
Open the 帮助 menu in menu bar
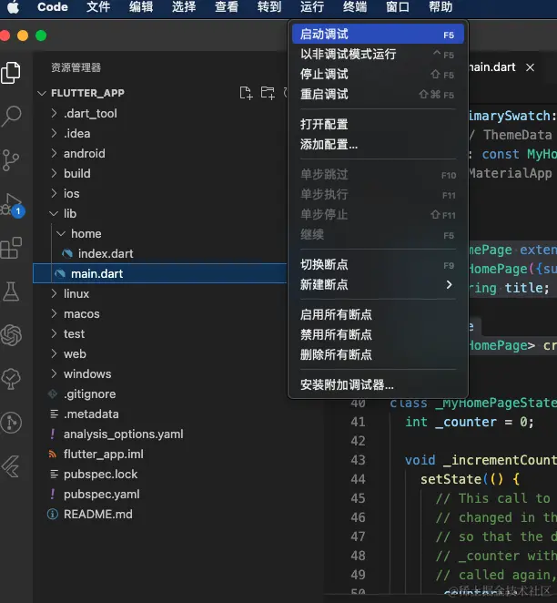point(441,7)
